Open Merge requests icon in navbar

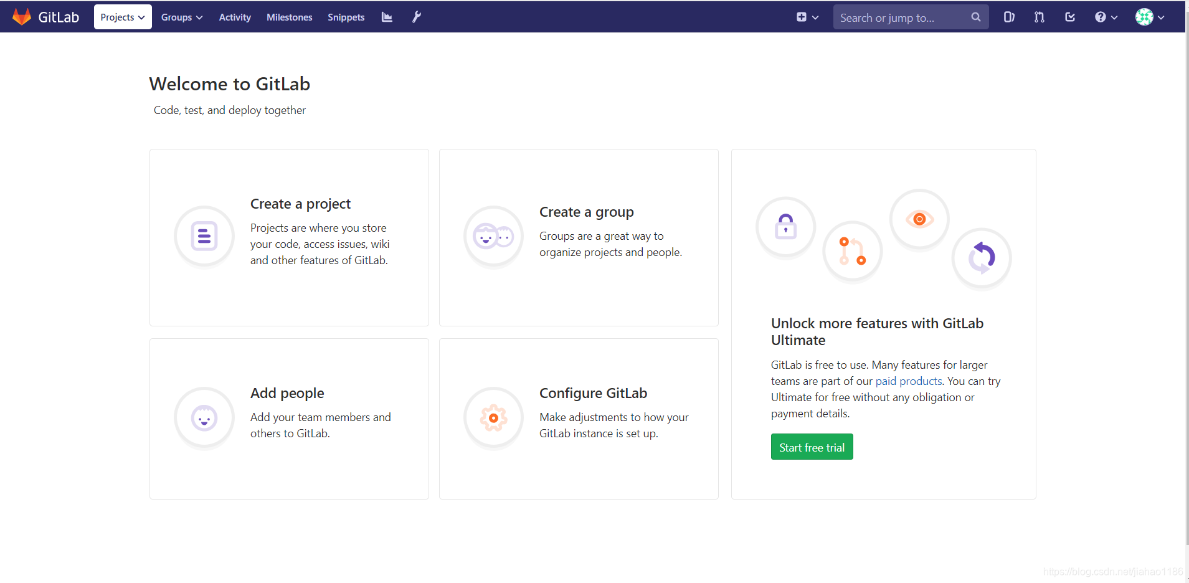[x=1040, y=17]
